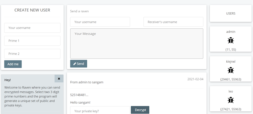The image size is (253, 114).
Task: Focus the Prime 1 field
Action: [x=32, y=41]
